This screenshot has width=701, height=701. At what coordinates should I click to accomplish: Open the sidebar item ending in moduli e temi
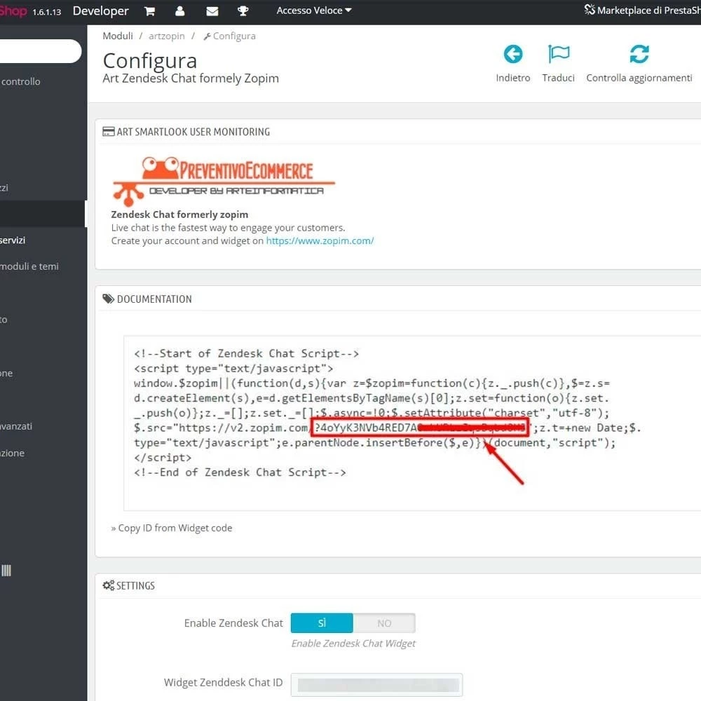[29, 266]
